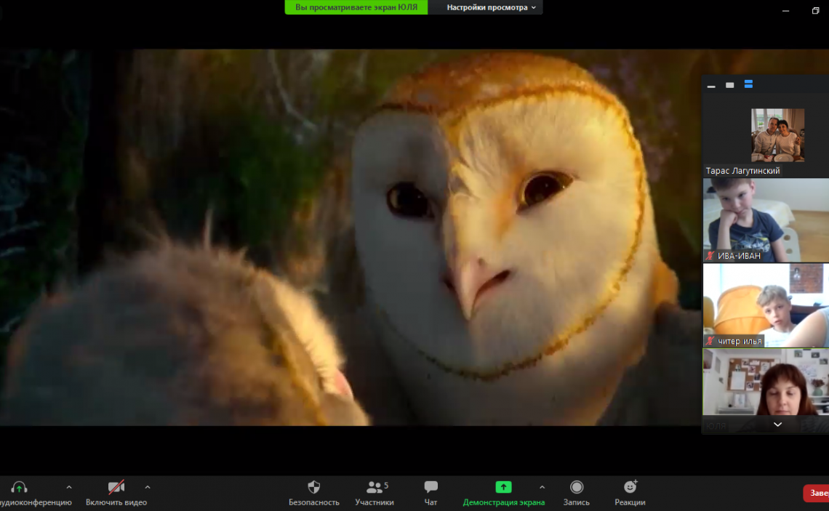
Task: Expand share options arrow beside Демонстрация экрана
Action: tap(542, 487)
